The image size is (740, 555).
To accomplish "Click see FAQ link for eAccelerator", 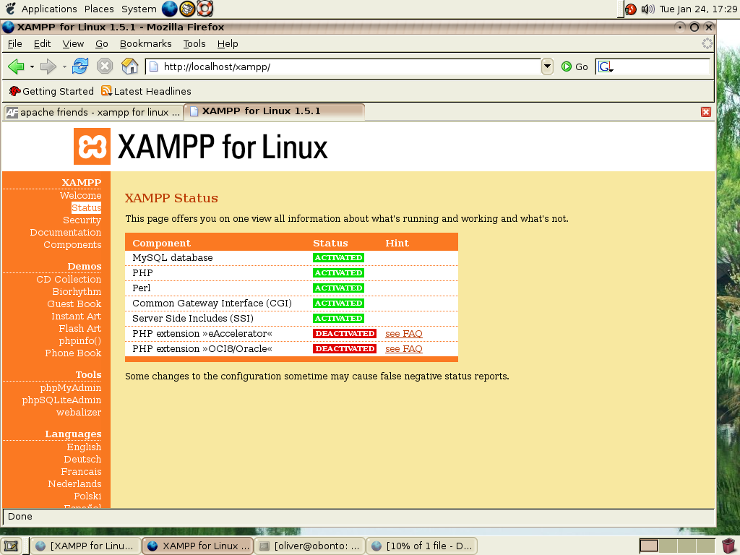I will [x=403, y=334].
